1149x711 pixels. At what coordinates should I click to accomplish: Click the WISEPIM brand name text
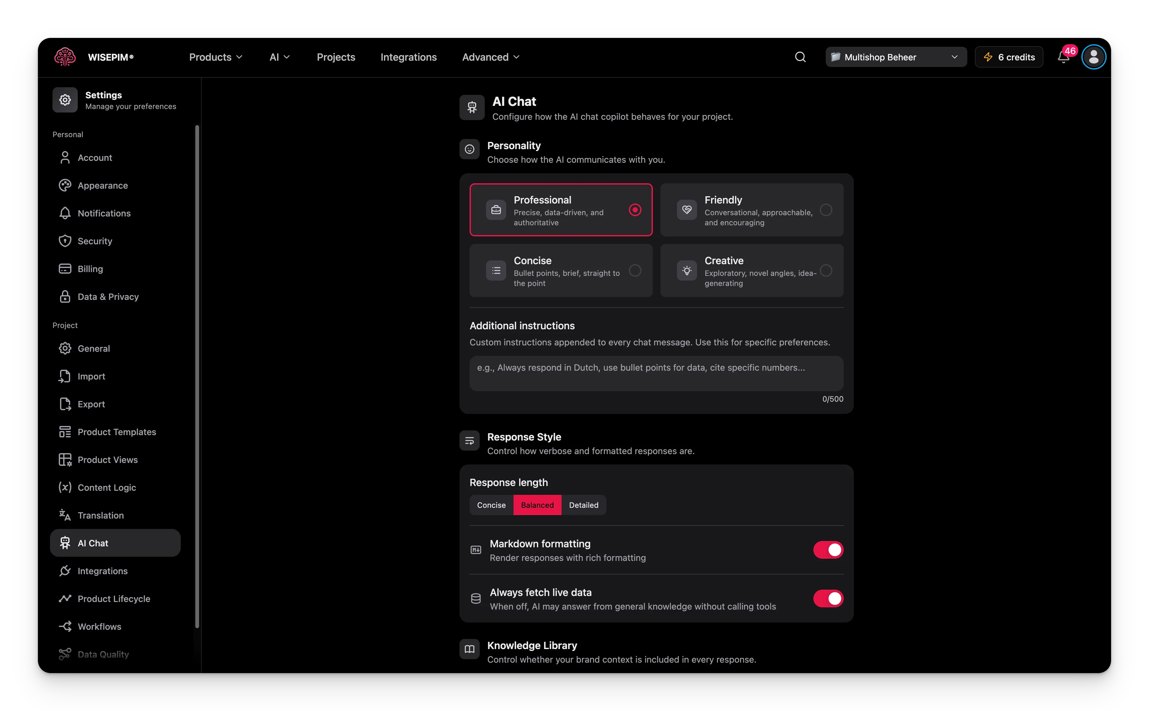coord(111,57)
